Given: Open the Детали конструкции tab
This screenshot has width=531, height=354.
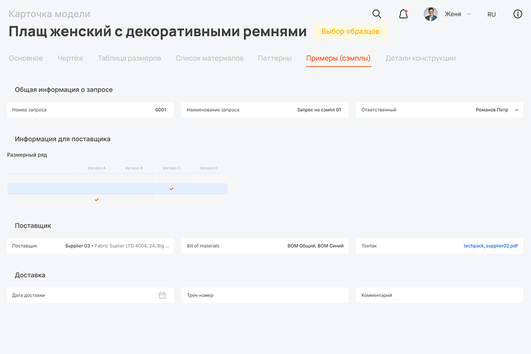Looking at the screenshot, I should (420, 58).
